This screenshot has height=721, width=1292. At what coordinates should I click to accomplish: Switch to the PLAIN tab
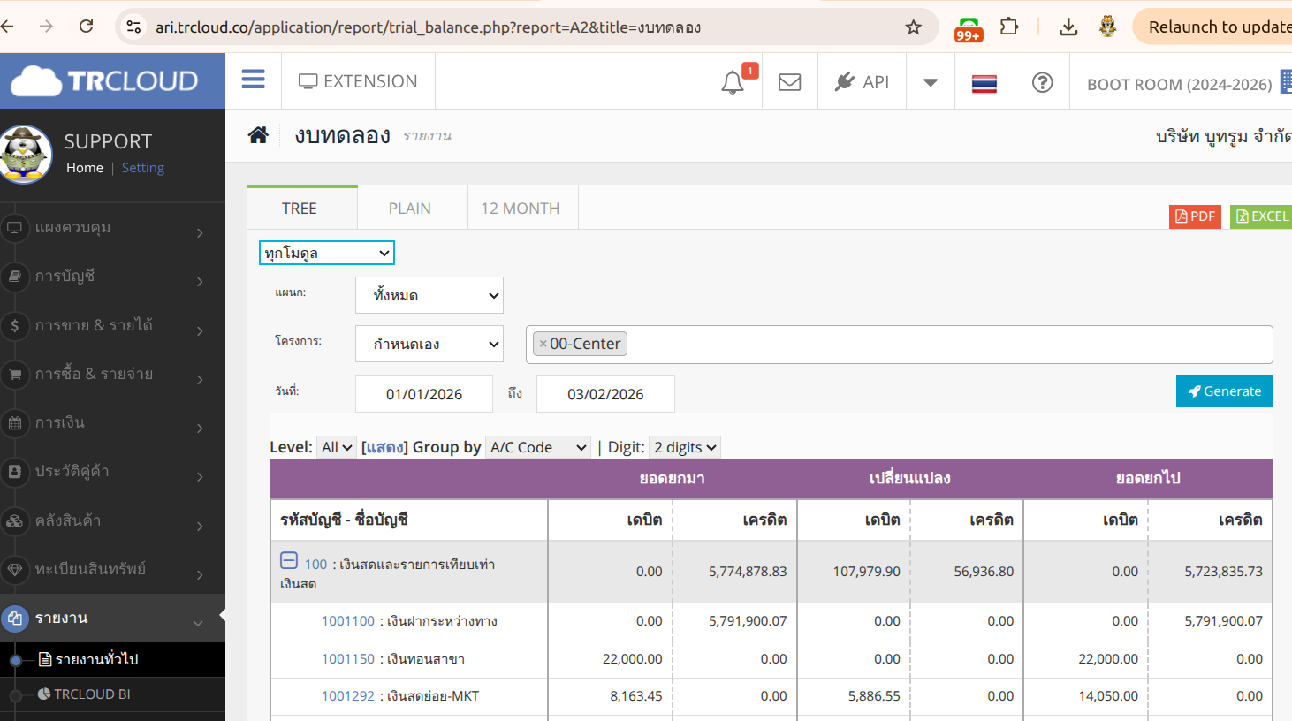tap(410, 209)
